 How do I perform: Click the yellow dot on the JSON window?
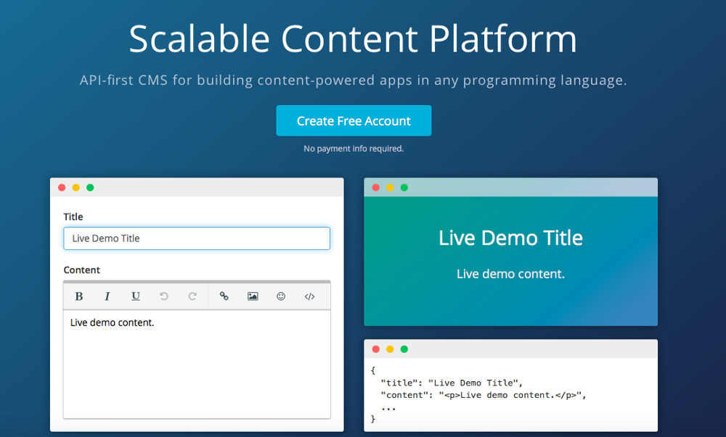click(x=390, y=349)
